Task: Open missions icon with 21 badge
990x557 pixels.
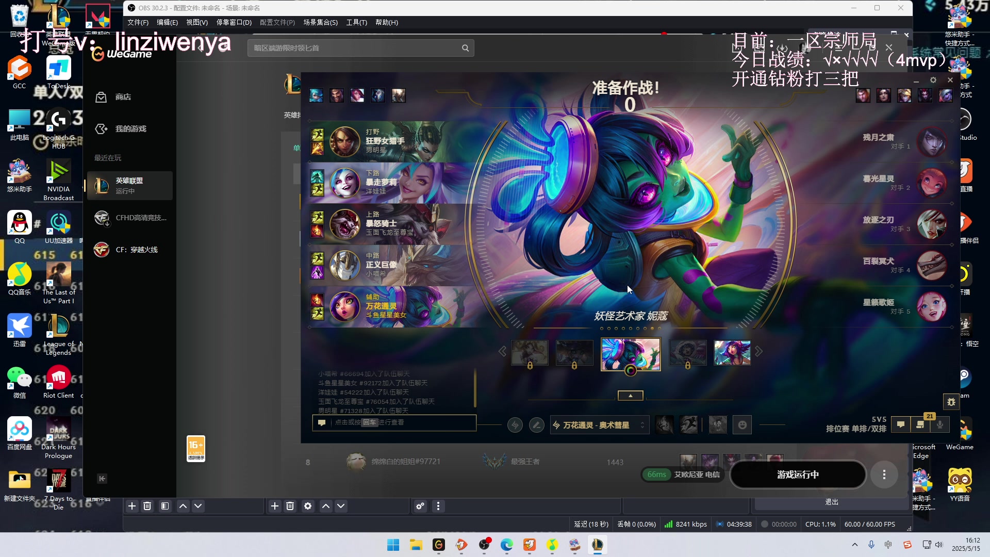Action: [x=921, y=424]
